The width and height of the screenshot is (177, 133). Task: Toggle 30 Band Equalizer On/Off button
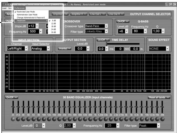click(x=11, y=98)
